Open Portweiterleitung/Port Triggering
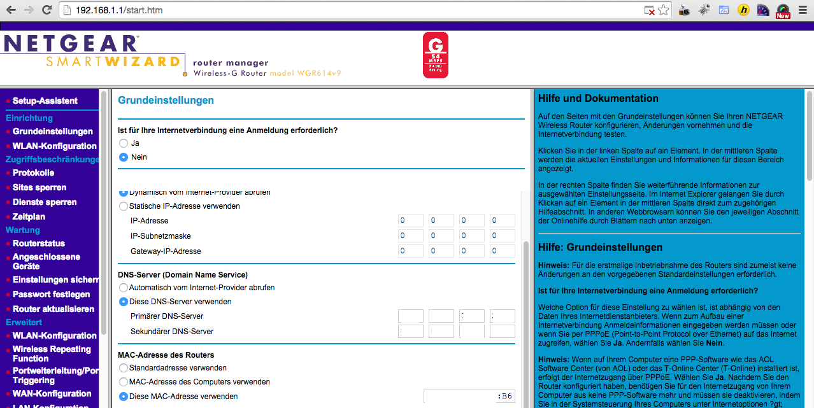This screenshot has width=814, height=408. click(56, 375)
